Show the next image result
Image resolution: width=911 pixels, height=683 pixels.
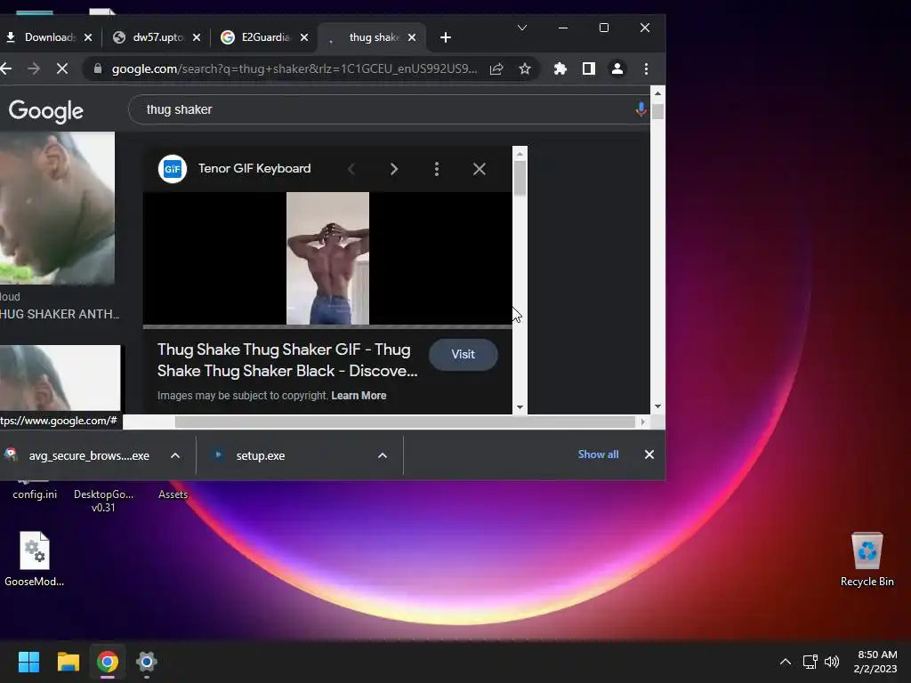pyautogui.click(x=394, y=169)
